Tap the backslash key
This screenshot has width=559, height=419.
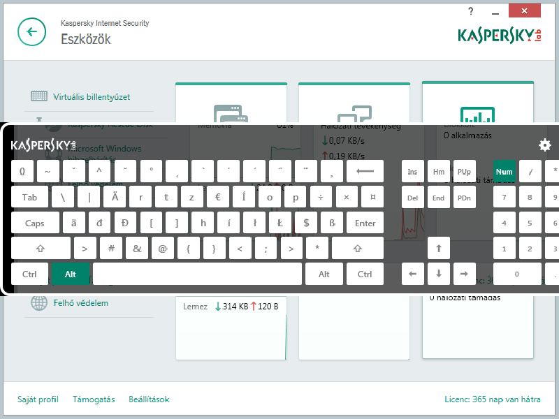tap(63, 197)
